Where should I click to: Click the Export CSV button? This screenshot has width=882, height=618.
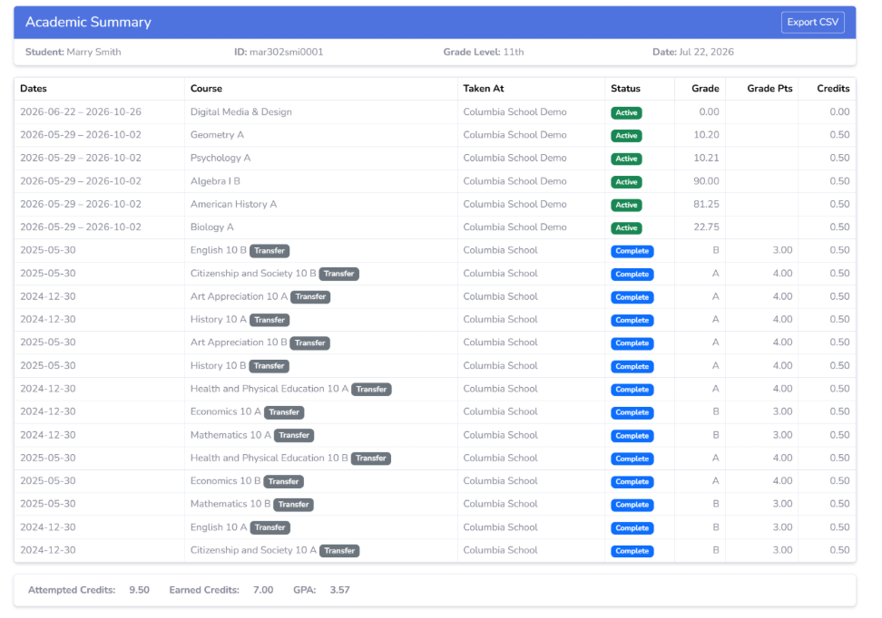tap(812, 23)
